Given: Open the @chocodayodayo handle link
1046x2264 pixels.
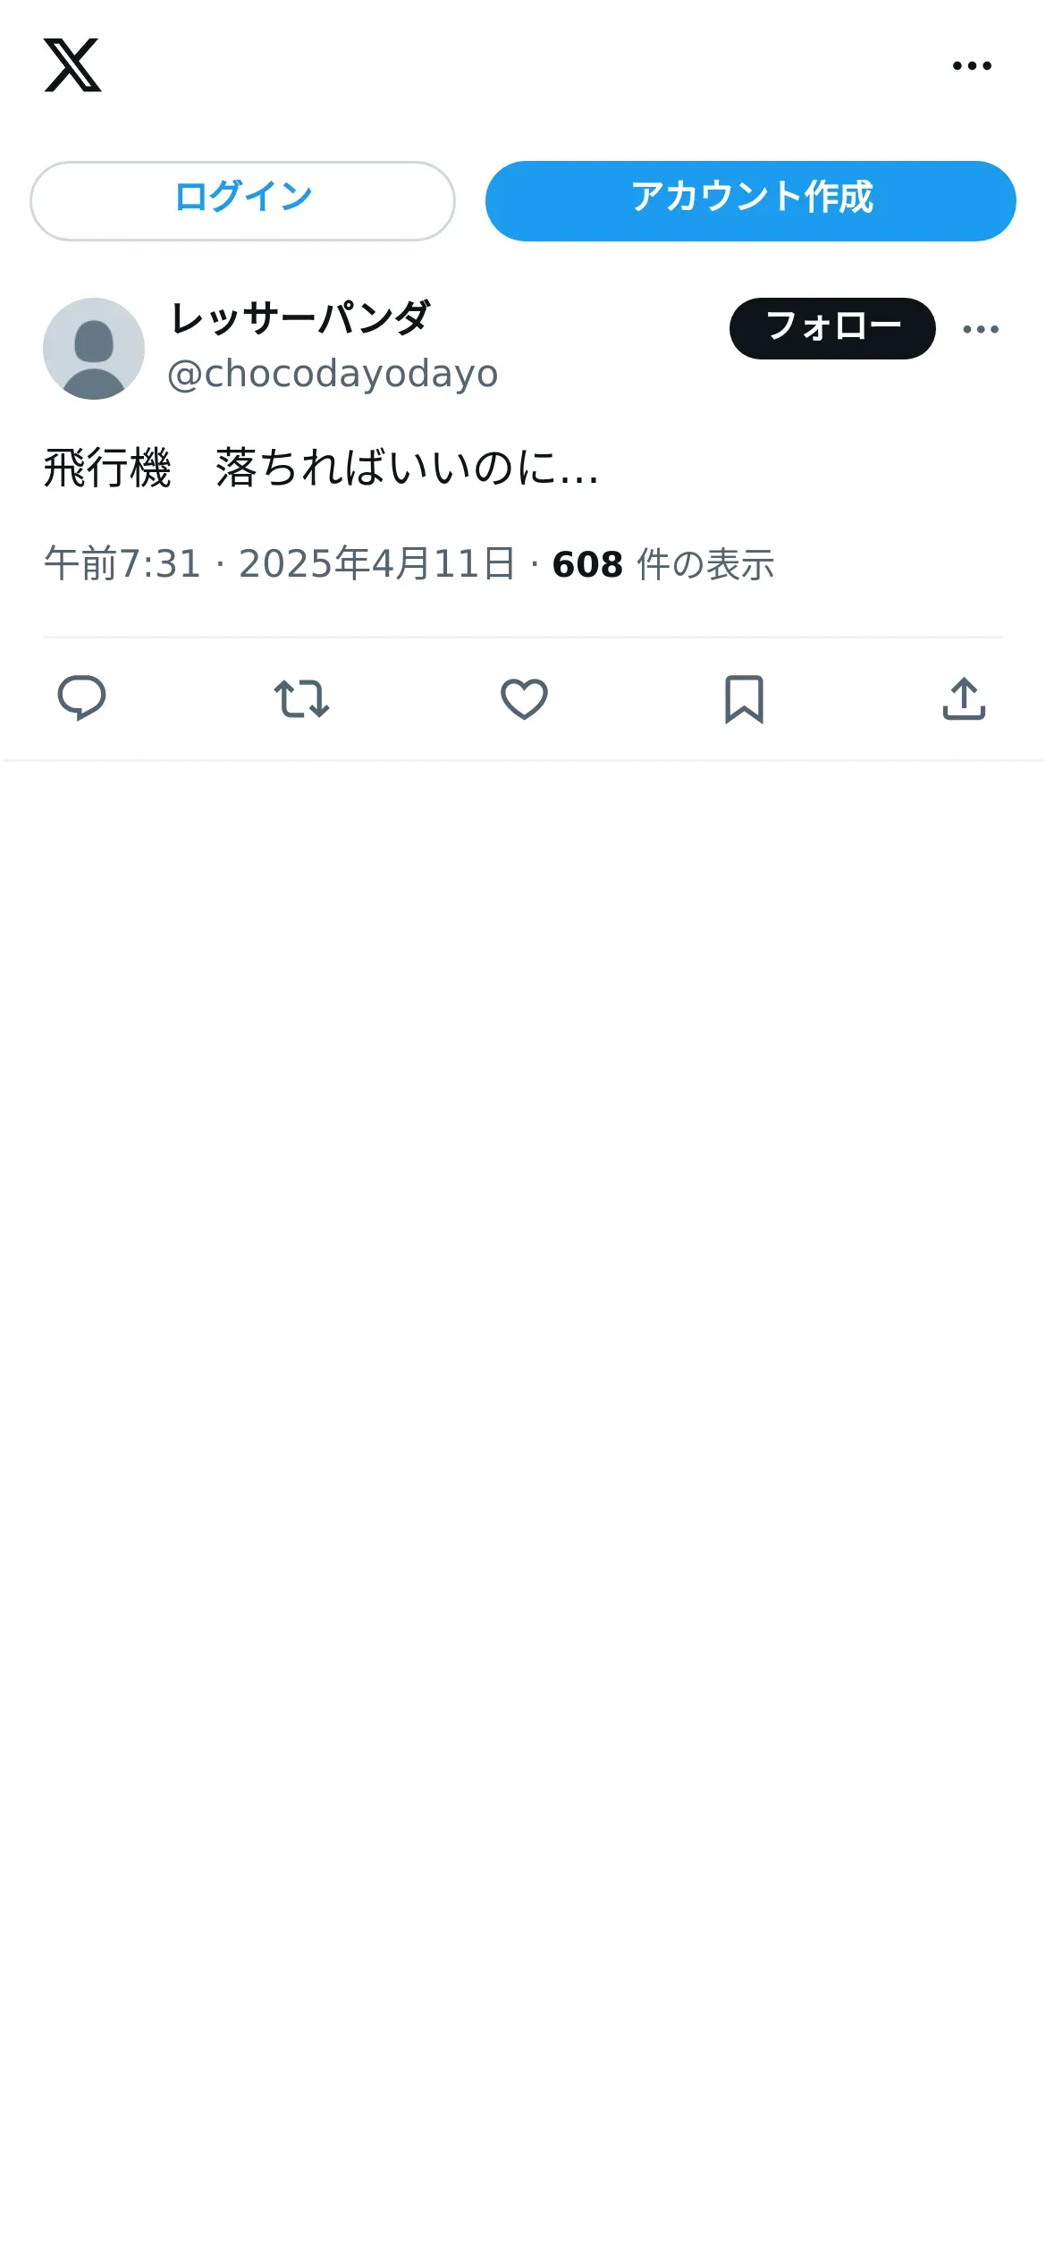Looking at the screenshot, I should (x=333, y=374).
